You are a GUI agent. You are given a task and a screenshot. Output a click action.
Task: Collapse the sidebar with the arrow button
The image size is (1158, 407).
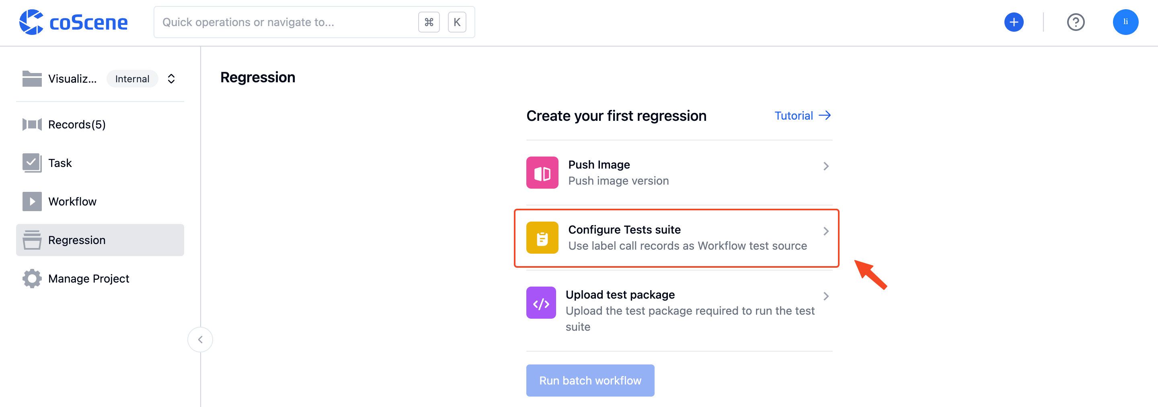click(200, 340)
